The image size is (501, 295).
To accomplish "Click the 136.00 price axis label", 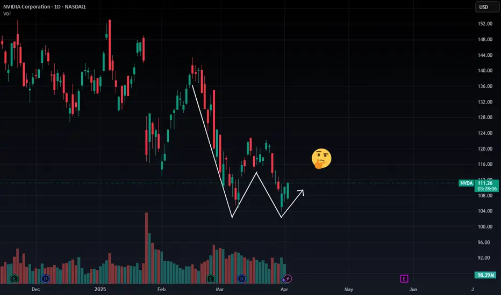I will coord(485,86).
